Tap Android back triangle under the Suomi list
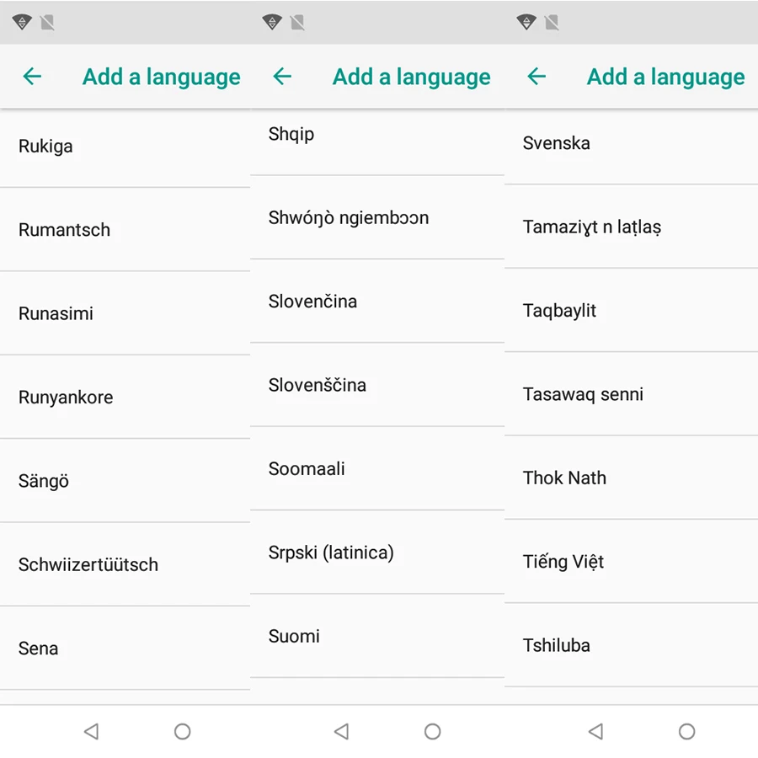The width and height of the screenshot is (758, 758). click(x=341, y=731)
